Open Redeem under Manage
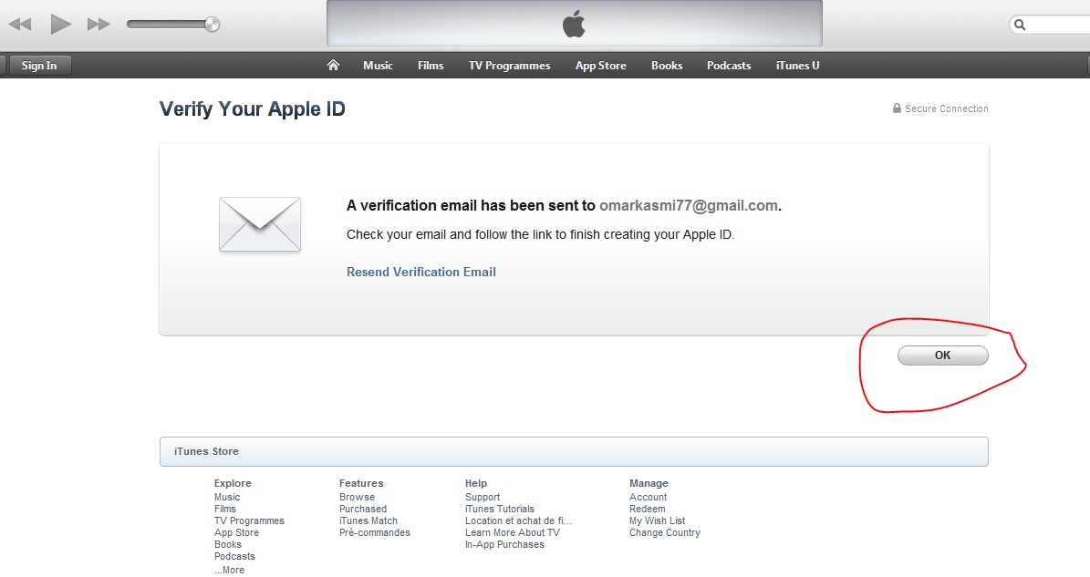The image size is (1090, 577). coord(648,509)
